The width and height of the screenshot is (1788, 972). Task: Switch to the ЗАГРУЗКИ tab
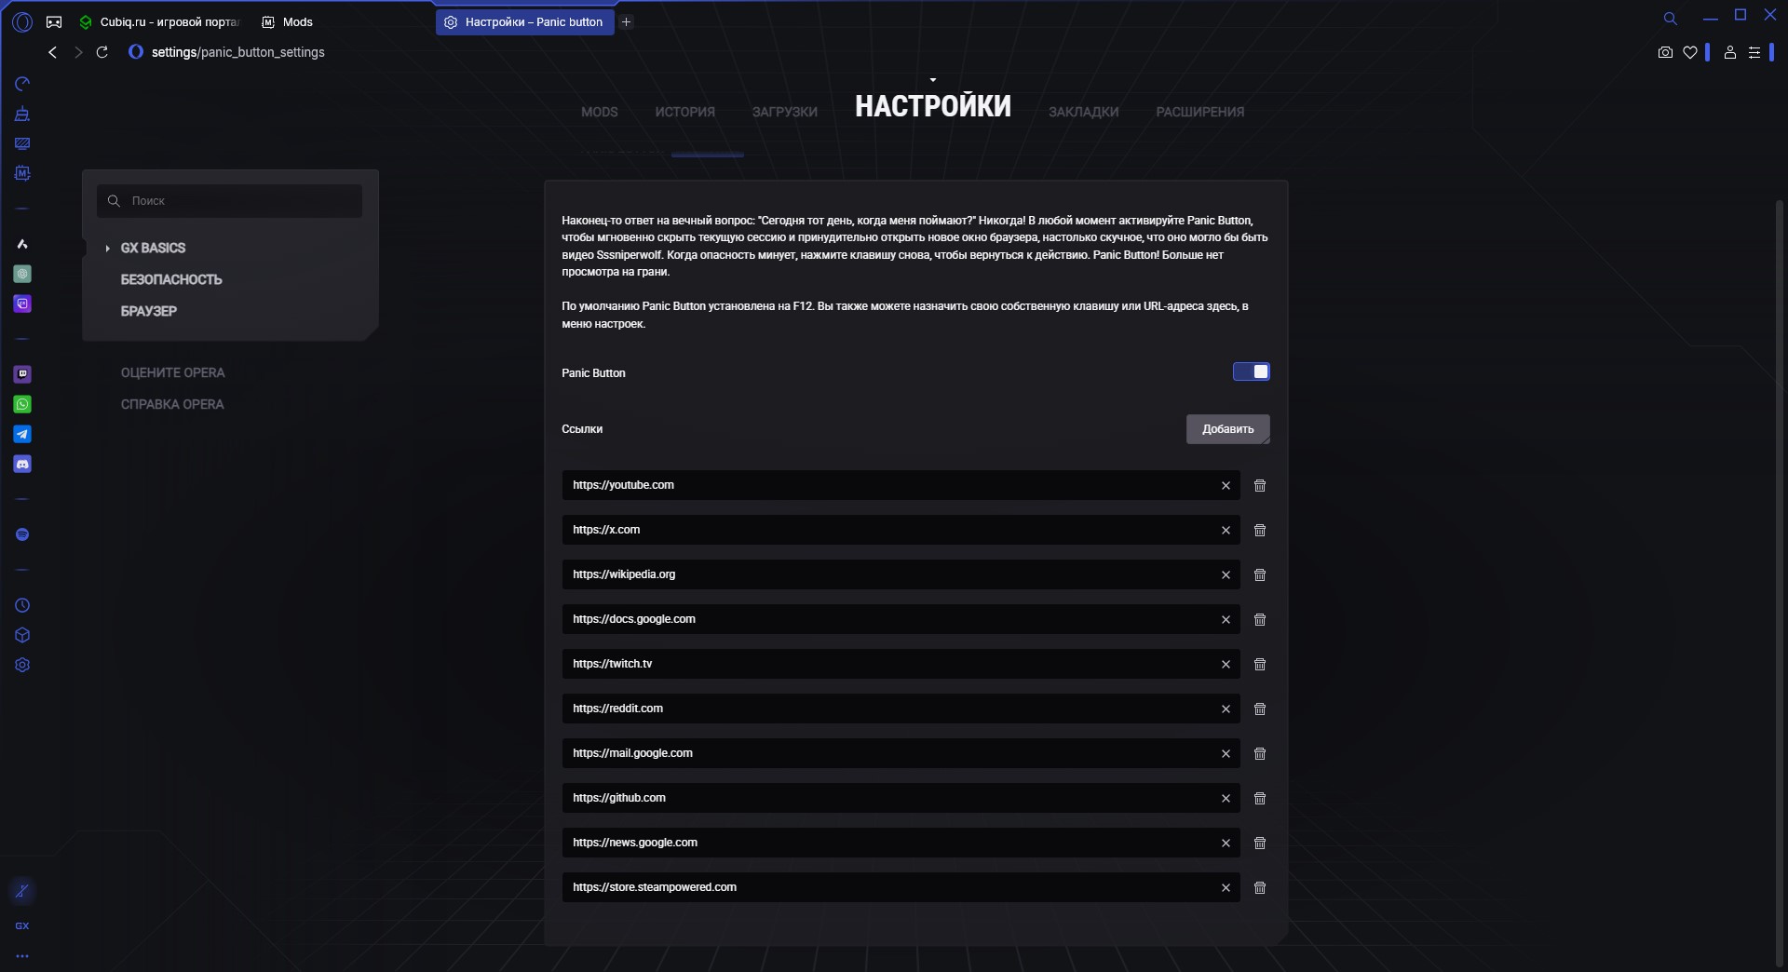point(784,112)
